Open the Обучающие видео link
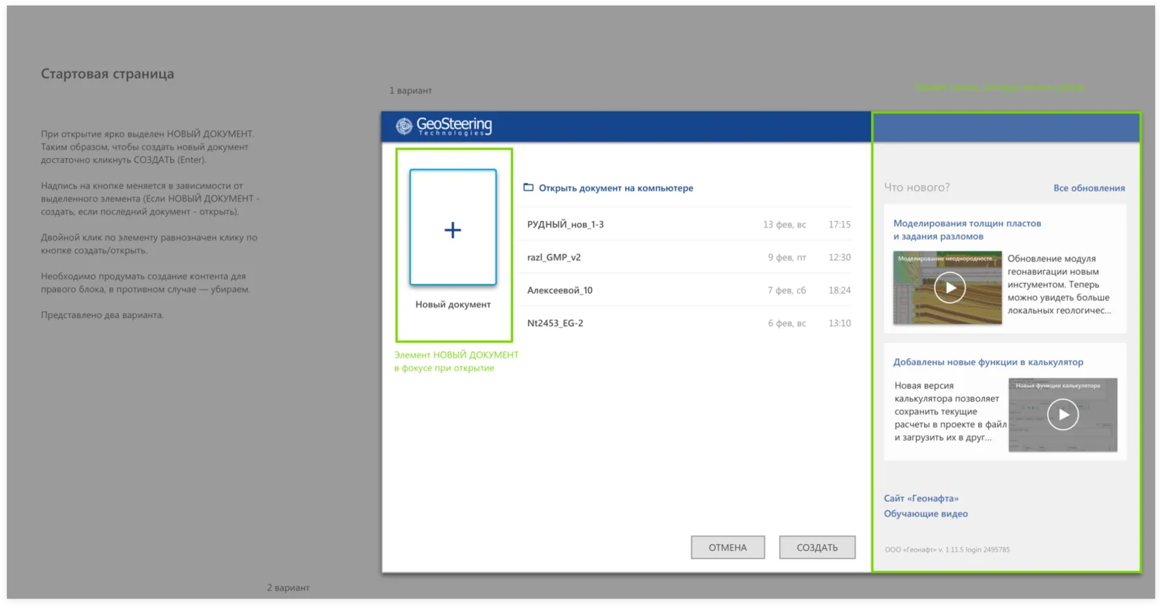This screenshot has height=607, width=1162. pyautogui.click(x=925, y=514)
